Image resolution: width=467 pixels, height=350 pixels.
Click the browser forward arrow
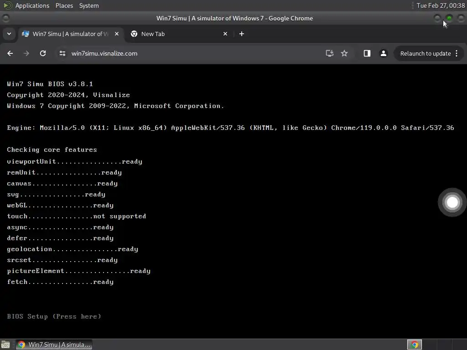pyautogui.click(x=26, y=53)
